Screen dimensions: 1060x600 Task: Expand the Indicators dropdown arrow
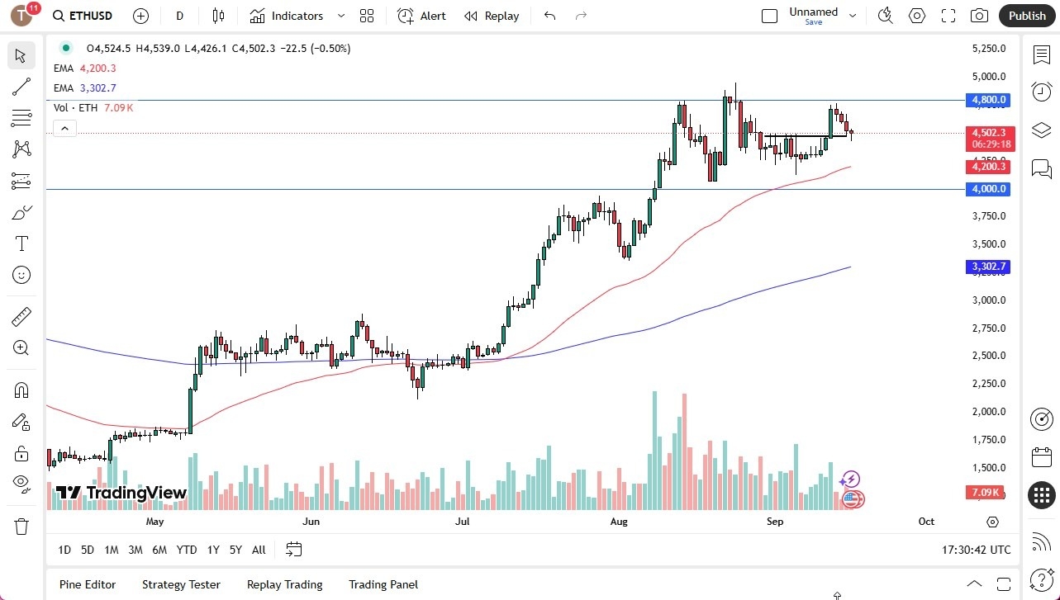point(340,16)
